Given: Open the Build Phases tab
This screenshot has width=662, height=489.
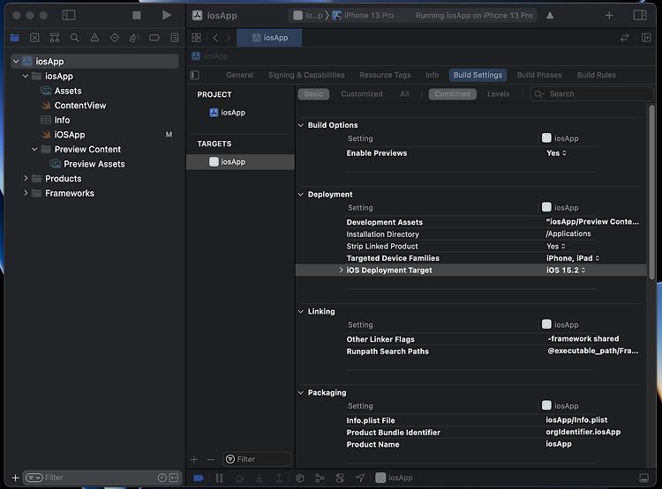Looking at the screenshot, I should click(538, 75).
